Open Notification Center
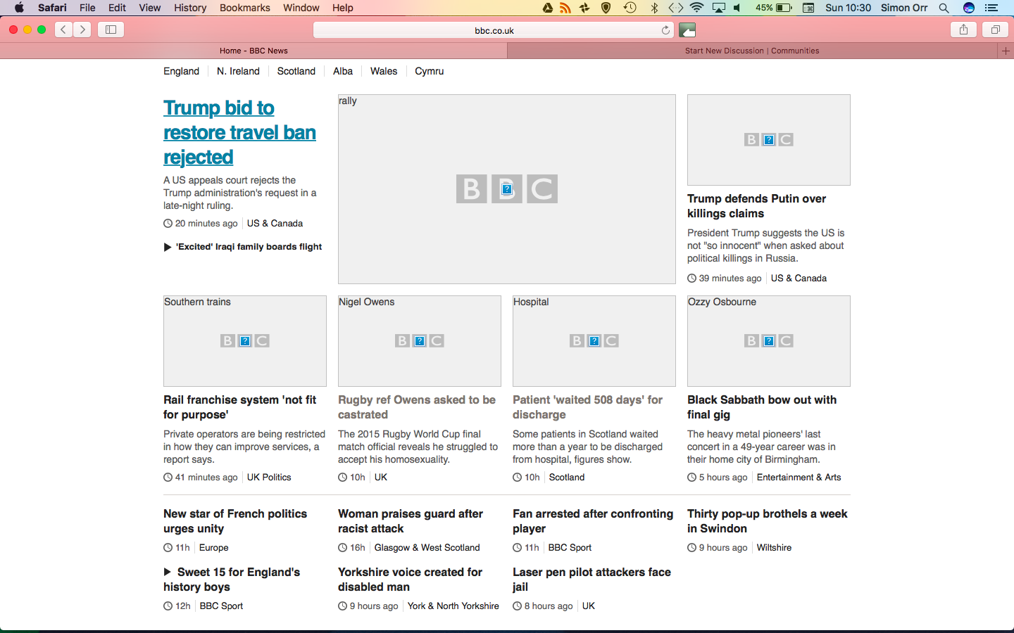 (991, 8)
